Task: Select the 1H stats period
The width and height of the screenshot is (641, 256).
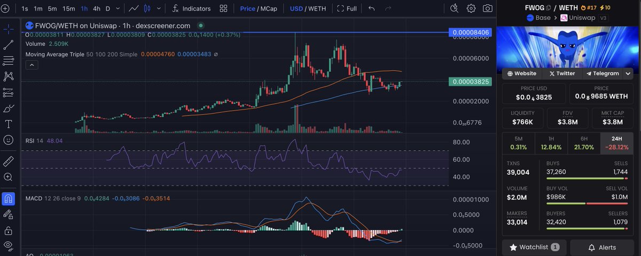Action: (551, 143)
